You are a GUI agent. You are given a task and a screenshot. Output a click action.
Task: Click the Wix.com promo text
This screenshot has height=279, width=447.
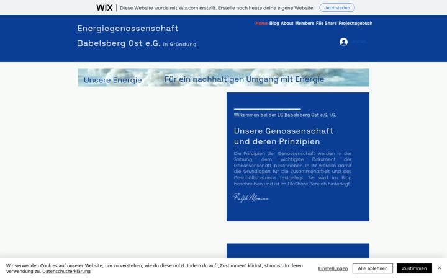[217, 8]
